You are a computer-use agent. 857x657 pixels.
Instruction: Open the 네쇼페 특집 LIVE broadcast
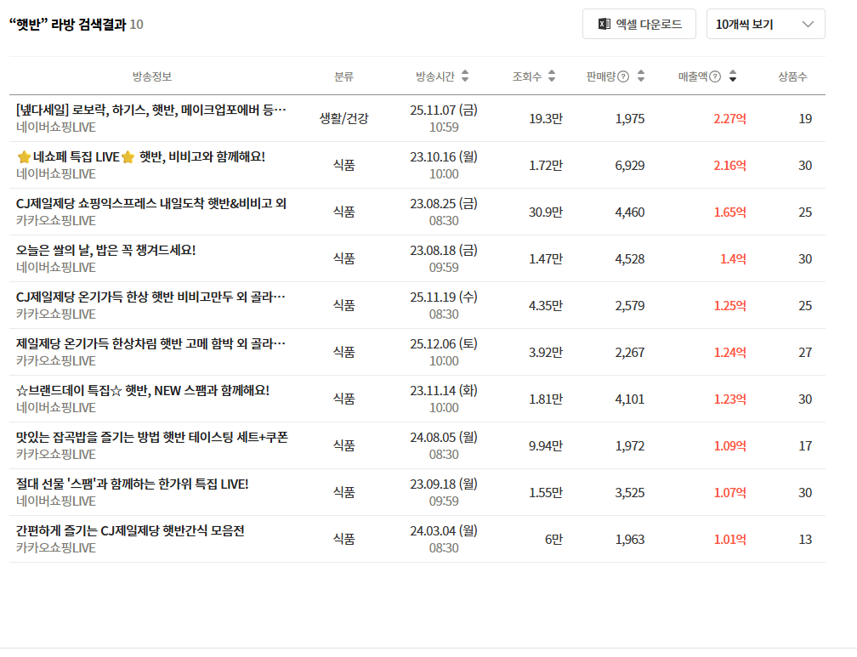[141, 156]
